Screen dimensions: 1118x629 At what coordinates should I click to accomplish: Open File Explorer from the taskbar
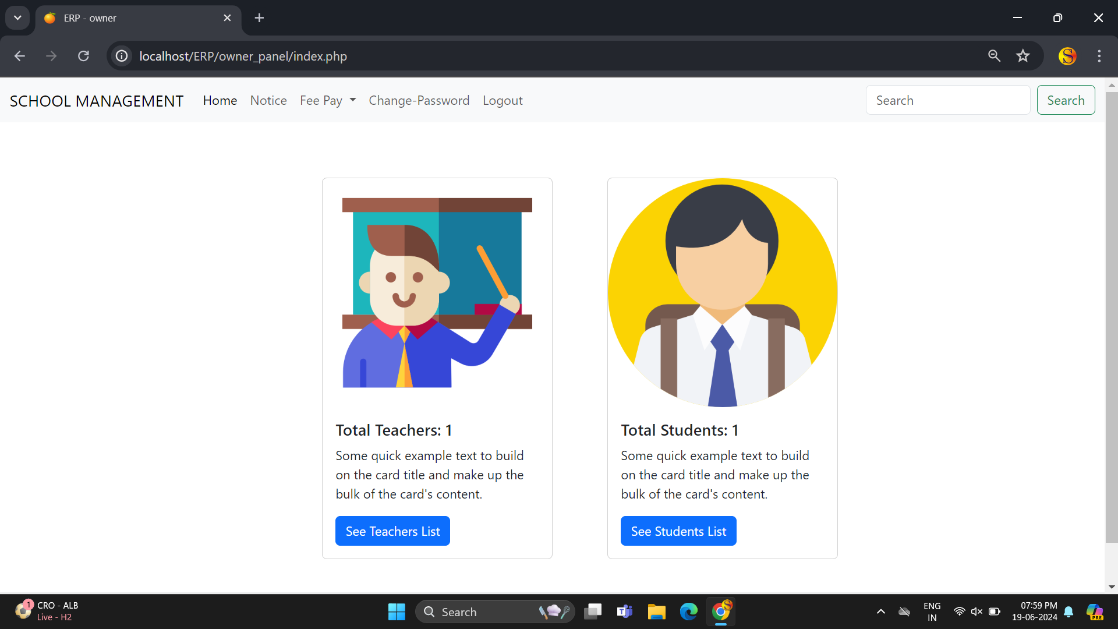click(656, 612)
